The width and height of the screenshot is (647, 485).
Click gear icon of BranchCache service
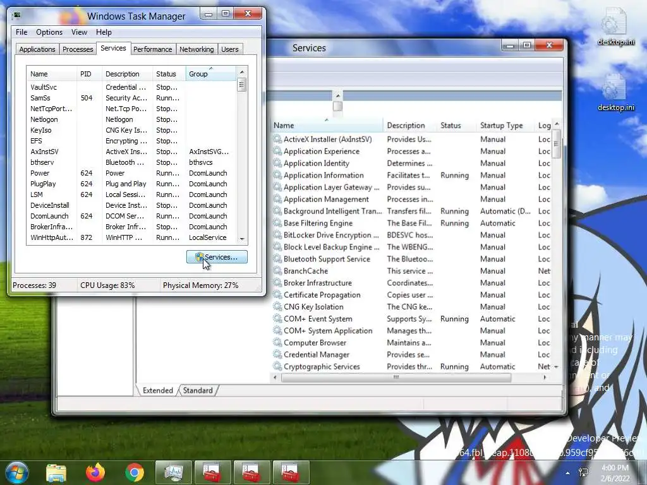point(277,271)
